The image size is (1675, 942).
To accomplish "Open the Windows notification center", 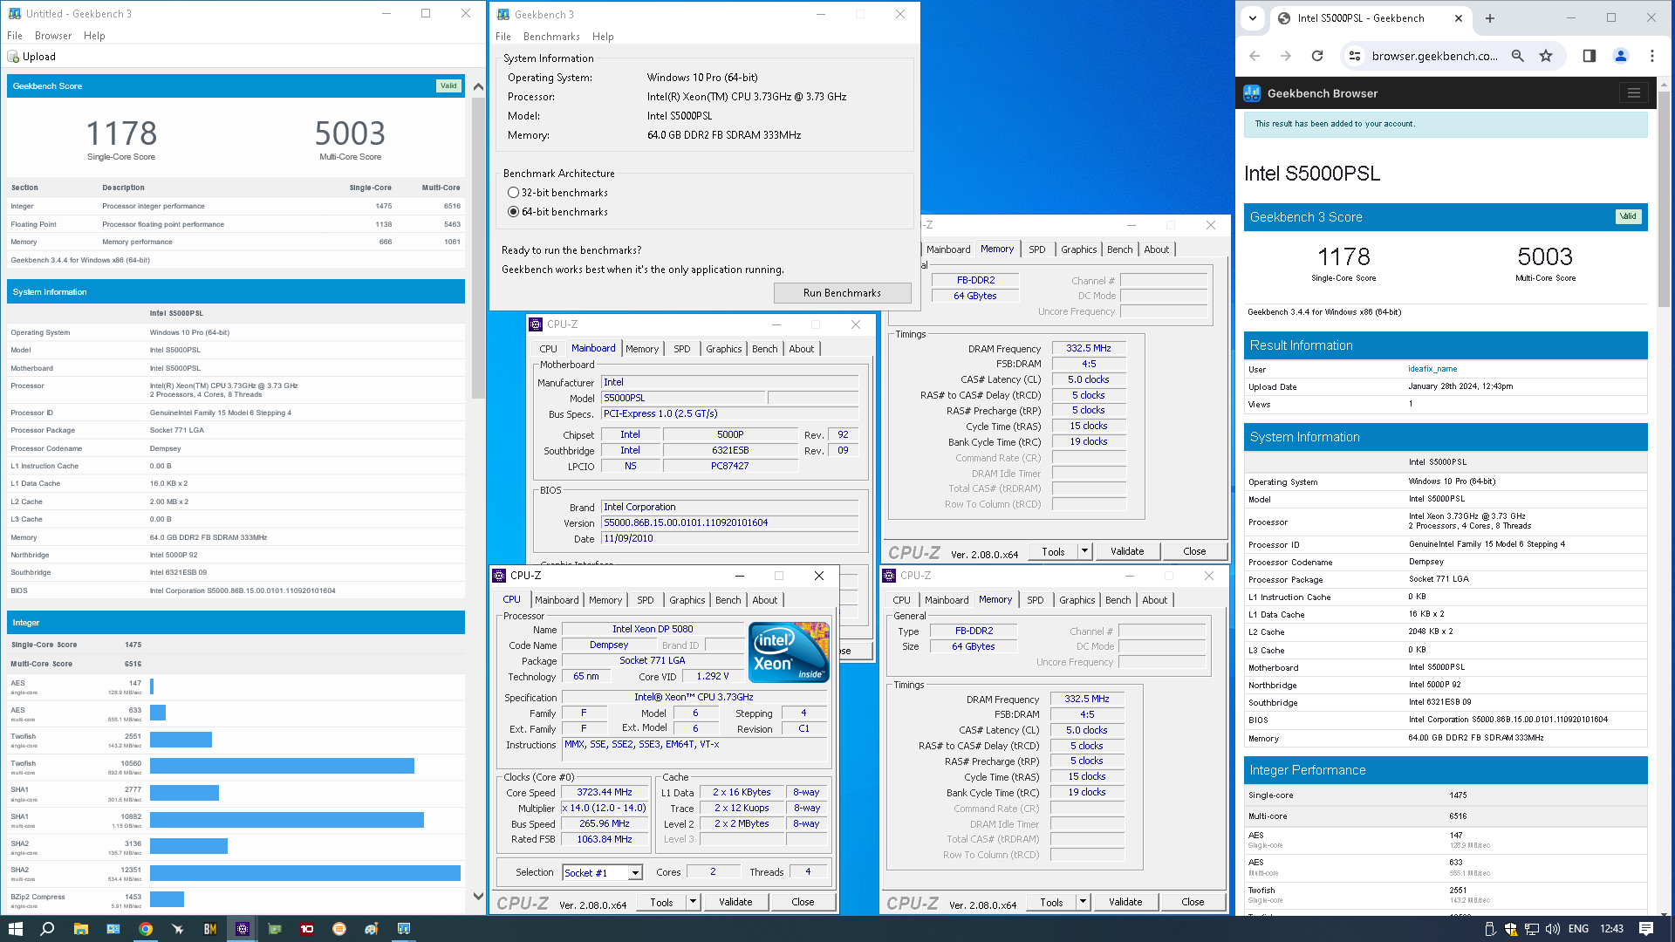I will tap(1646, 929).
